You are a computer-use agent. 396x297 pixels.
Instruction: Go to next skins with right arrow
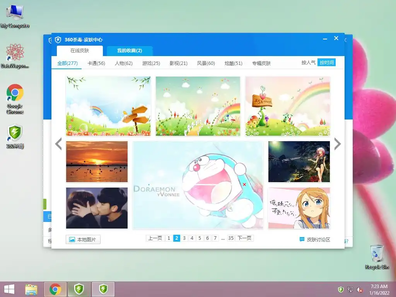point(338,144)
